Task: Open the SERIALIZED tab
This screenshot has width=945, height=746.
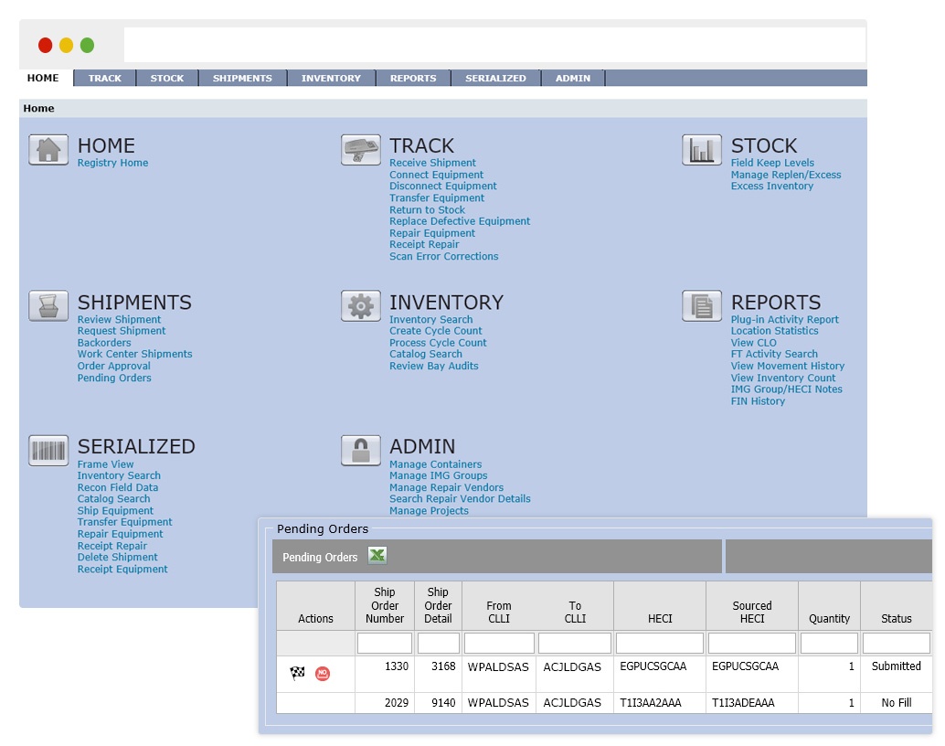Action: click(x=495, y=78)
